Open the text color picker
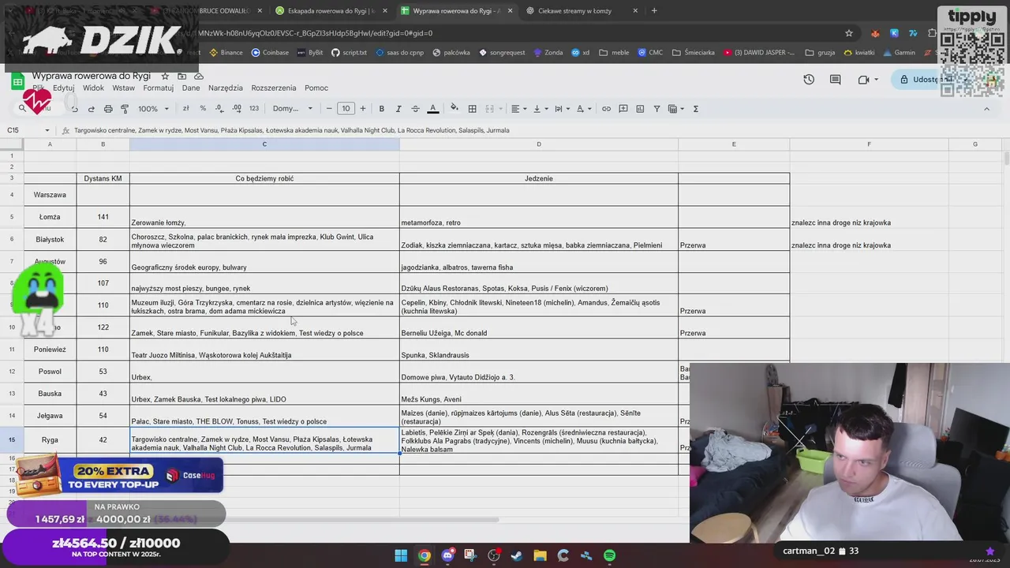Image resolution: width=1010 pixels, height=568 pixels. pos(432,109)
